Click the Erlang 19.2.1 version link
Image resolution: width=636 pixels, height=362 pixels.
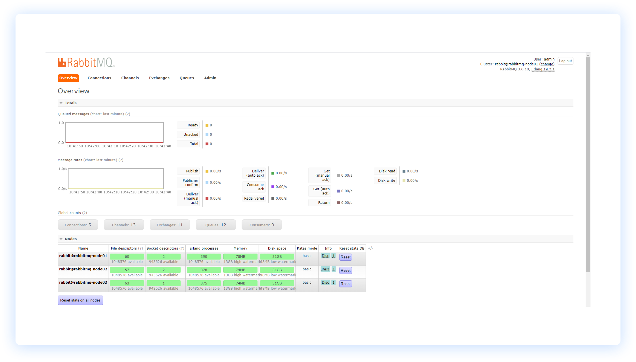pyautogui.click(x=543, y=69)
